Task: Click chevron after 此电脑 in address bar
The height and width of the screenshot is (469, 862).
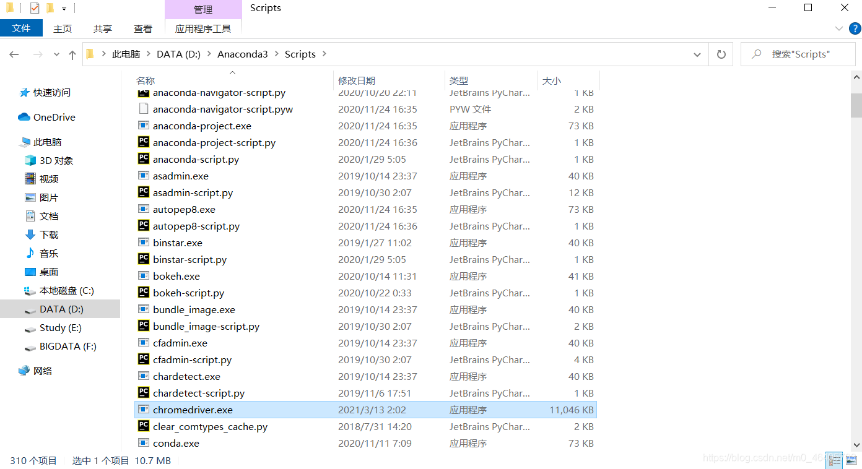Action: pyautogui.click(x=149, y=54)
